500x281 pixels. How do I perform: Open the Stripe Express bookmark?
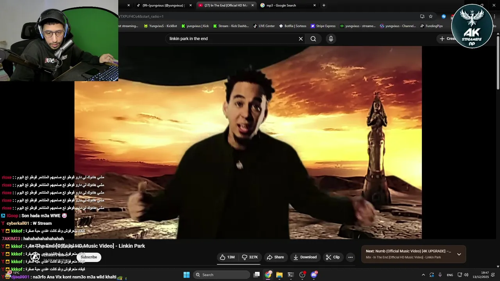coord(323,26)
